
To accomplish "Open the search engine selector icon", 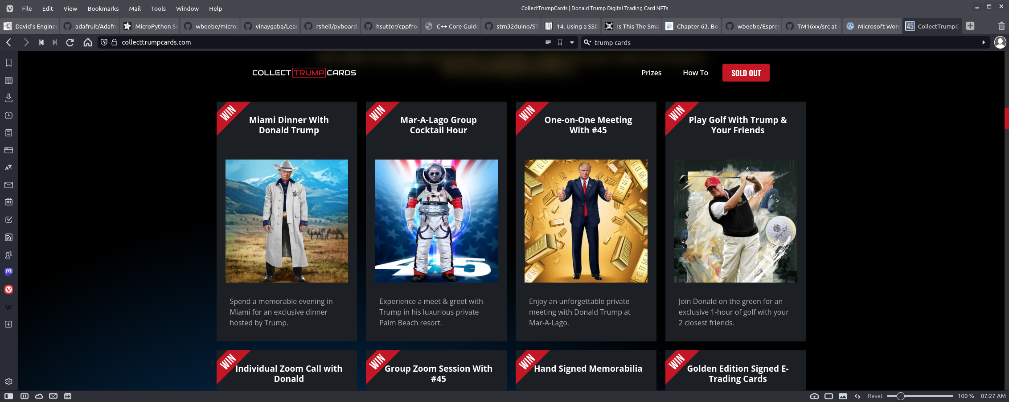I will point(587,42).
